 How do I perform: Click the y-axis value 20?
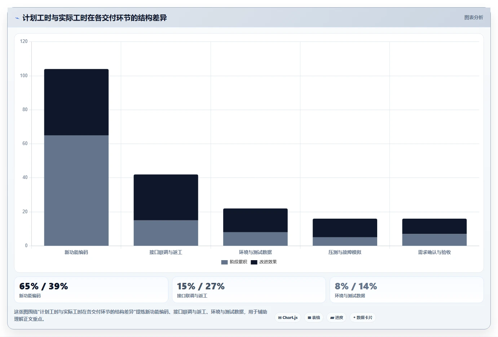(x=25, y=212)
